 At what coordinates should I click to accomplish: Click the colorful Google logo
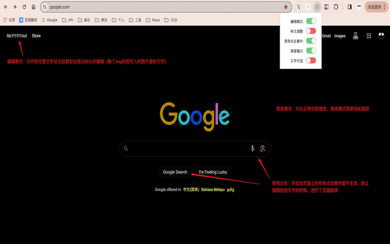pos(195,117)
